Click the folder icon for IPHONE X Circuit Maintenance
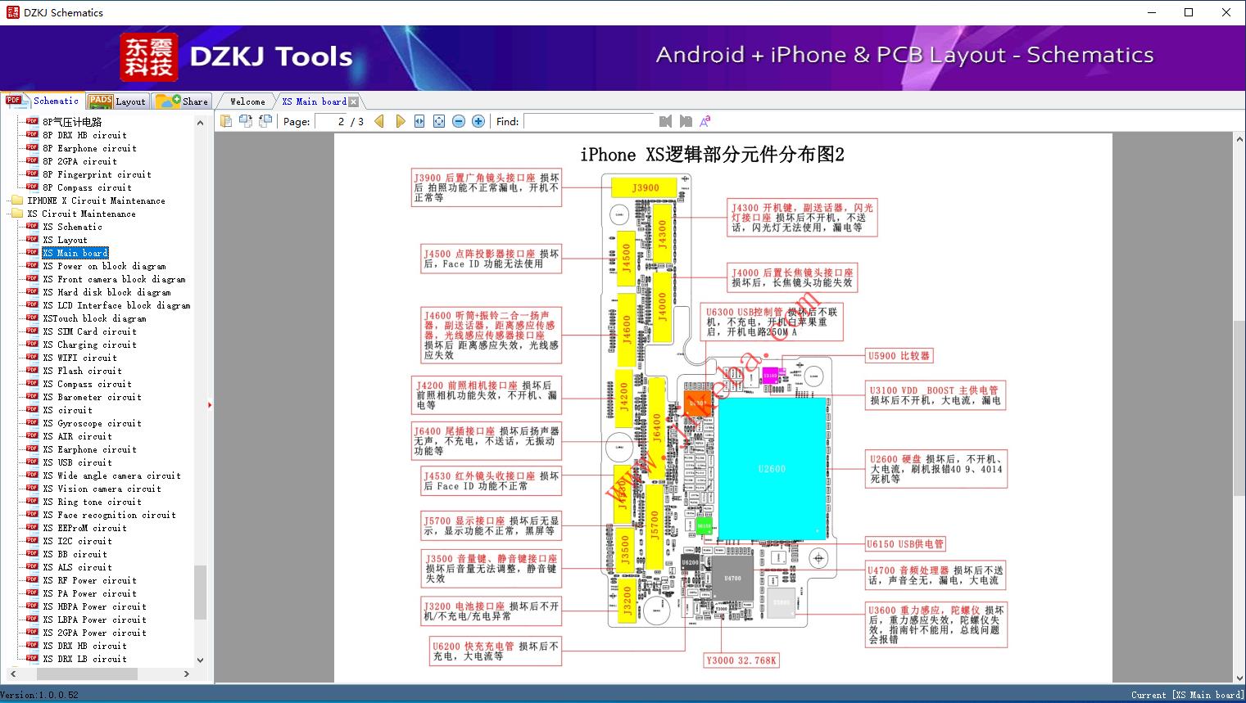Image resolution: width=1246 pixels, height=703 pixels. (17, 201)
